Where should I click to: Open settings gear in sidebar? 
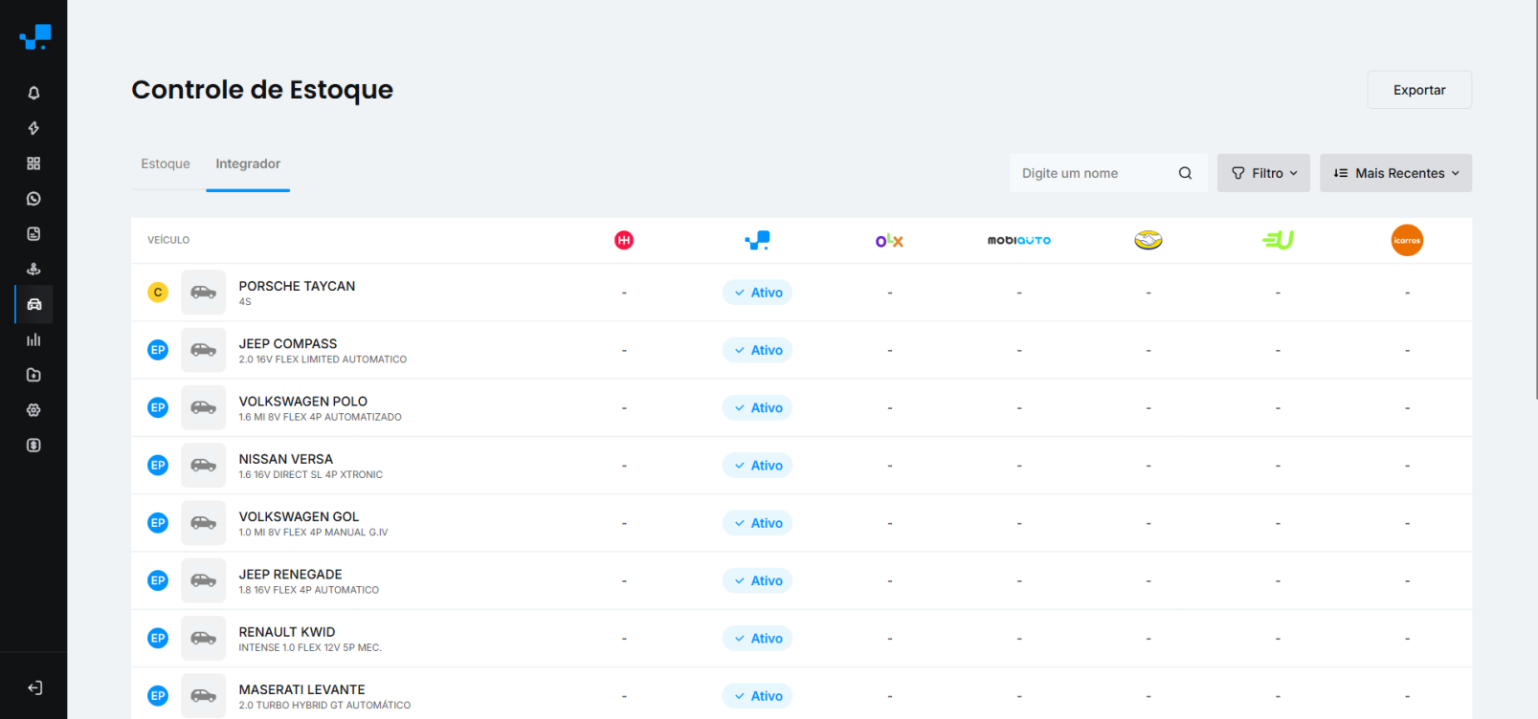[33, 410]
